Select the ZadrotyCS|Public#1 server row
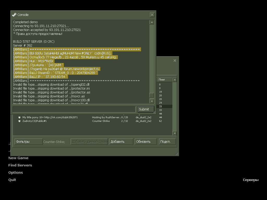 93,121
